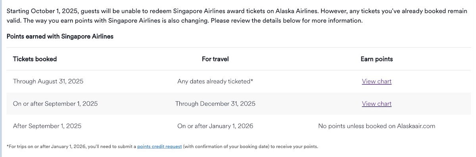Click the Tickets booked column header
476x157 pixels.
(35, 59)
